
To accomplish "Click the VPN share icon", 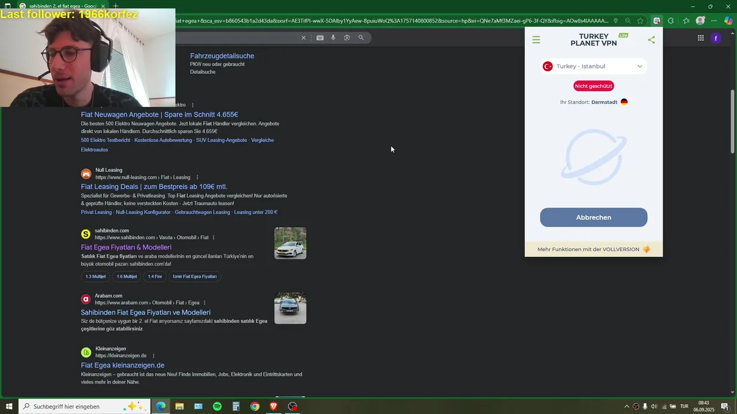I will (x=651, y=40).
